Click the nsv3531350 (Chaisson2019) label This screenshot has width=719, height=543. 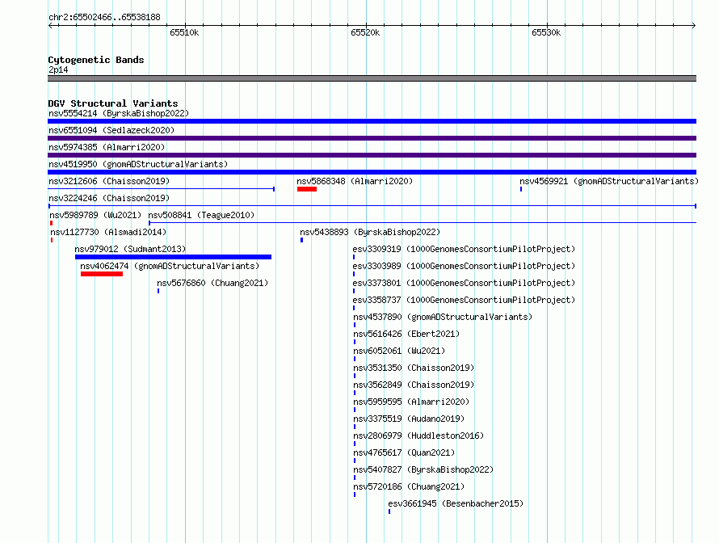pos(414,368)
